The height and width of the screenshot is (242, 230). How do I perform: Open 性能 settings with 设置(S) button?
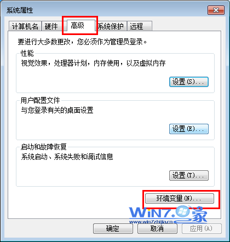pos(189,82)
